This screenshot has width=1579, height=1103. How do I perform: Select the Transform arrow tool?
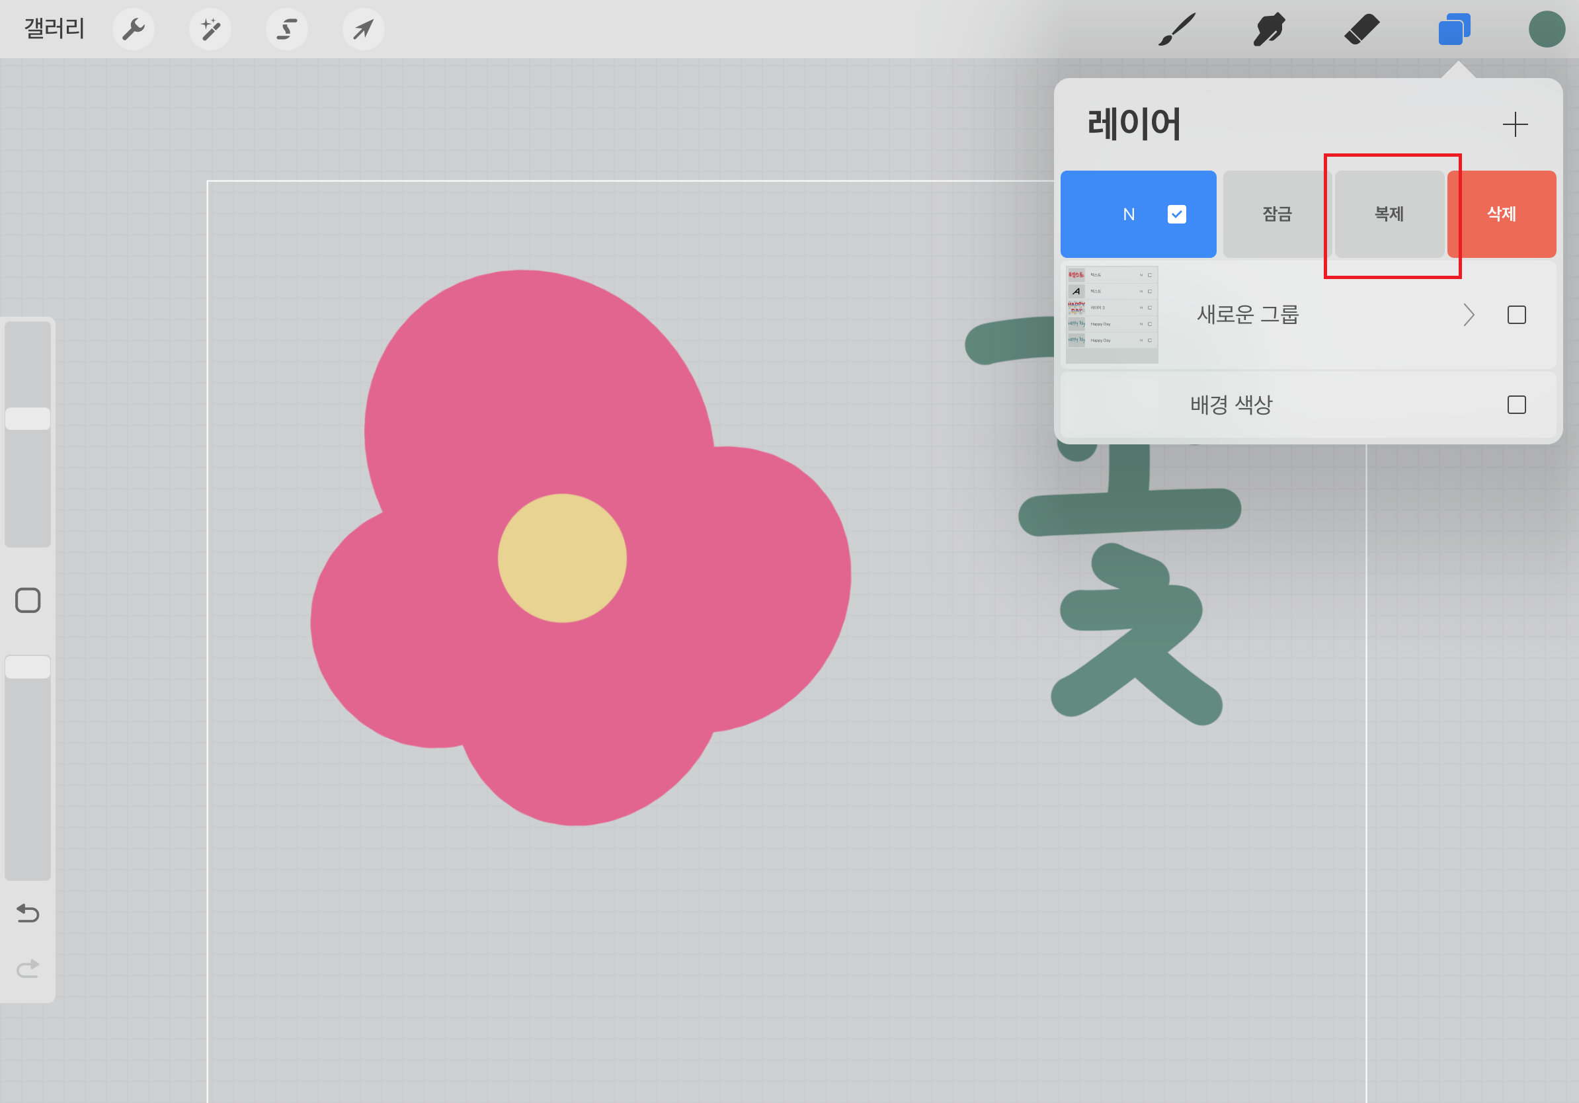point(363,30)
